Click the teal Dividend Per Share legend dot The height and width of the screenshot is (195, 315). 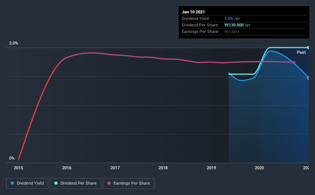[56, 183]
